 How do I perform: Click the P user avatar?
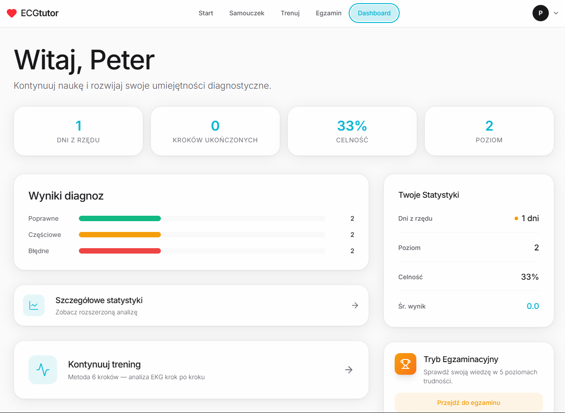[x=540, y=13]
